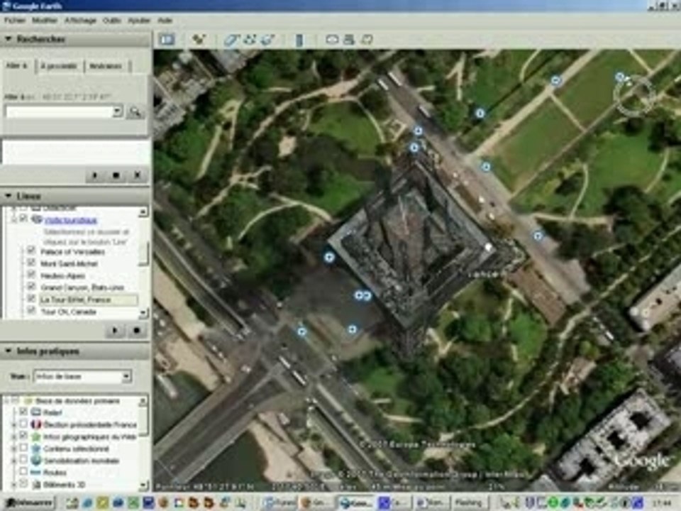Click the View in Google Maps icon
This screenshot has height=511, width=681.
[x=367, y=40]
